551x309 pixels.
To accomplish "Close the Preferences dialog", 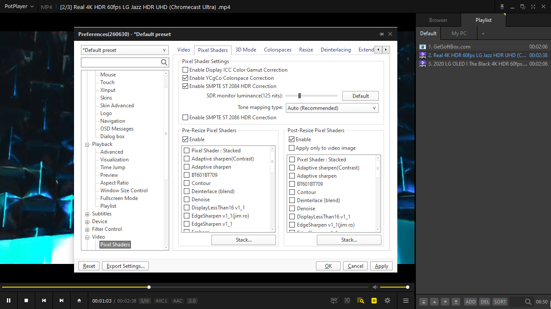I will coord(390,34).
